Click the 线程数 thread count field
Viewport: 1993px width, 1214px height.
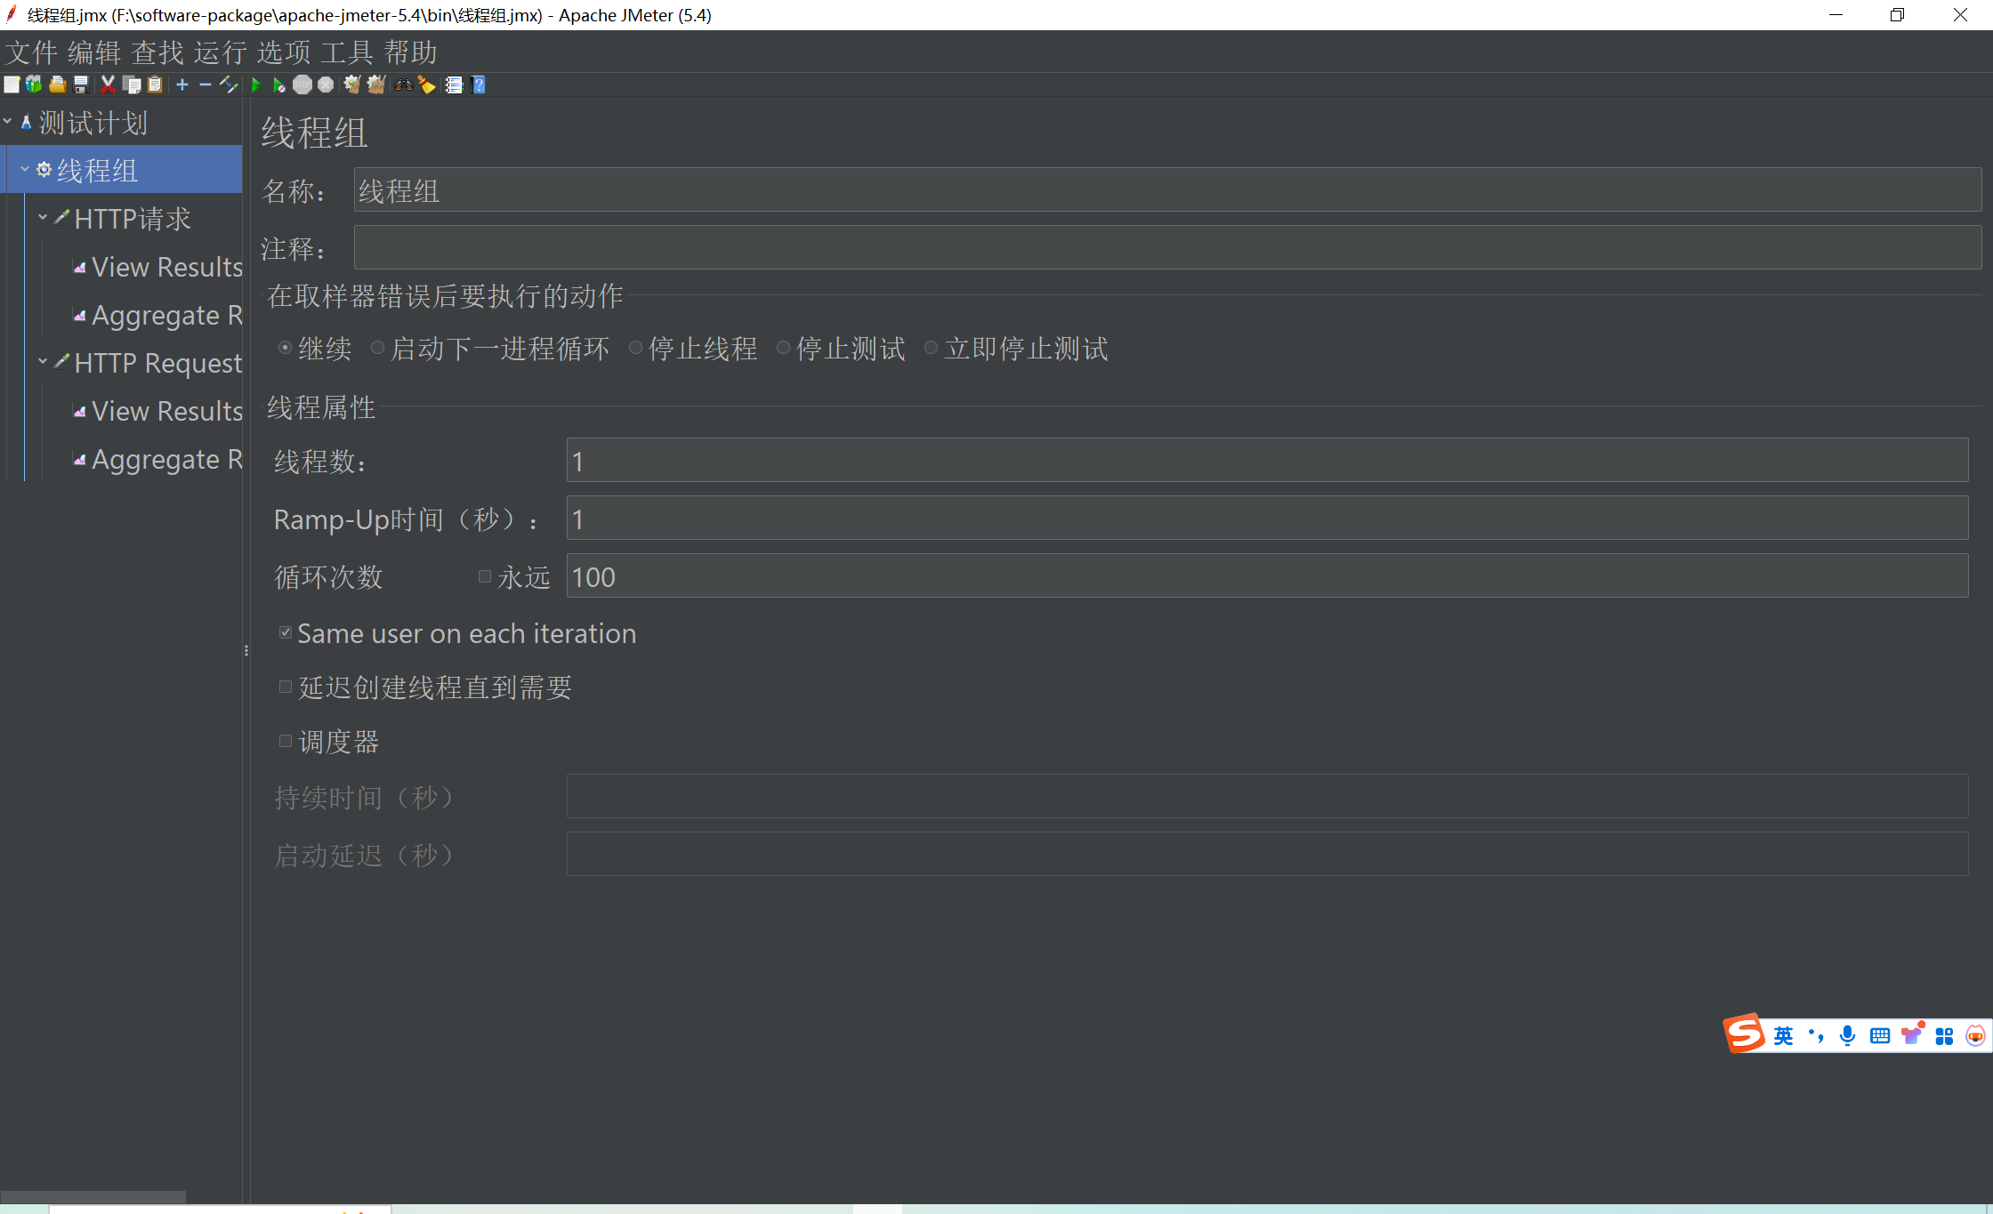tap(1267, 461)
